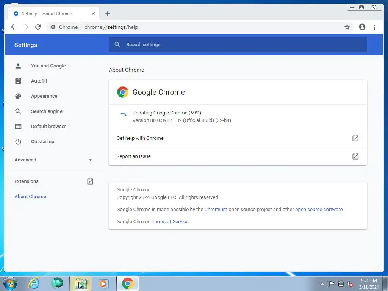Viewport: 388px width, 291px height.
Task: Click the magnifier icon beside Search engine
Action: (18, 111)
